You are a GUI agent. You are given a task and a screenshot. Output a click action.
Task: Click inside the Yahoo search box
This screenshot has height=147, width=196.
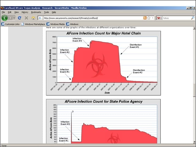pyautogui.click(x=177, y=18)
